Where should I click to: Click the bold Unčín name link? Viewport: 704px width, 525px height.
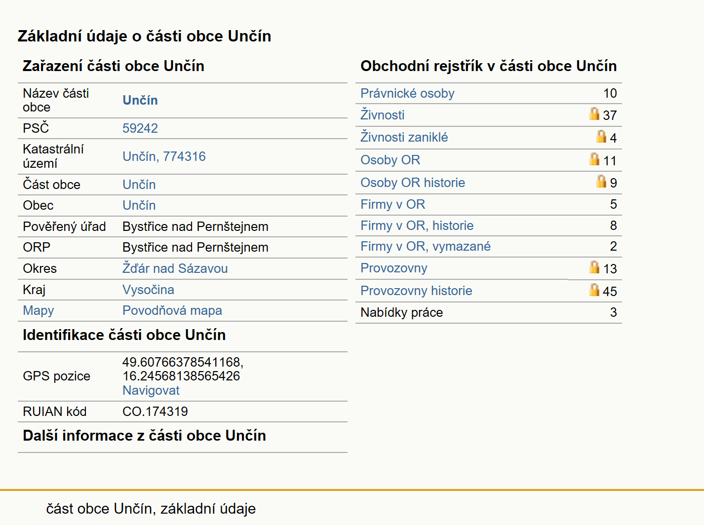140,100
